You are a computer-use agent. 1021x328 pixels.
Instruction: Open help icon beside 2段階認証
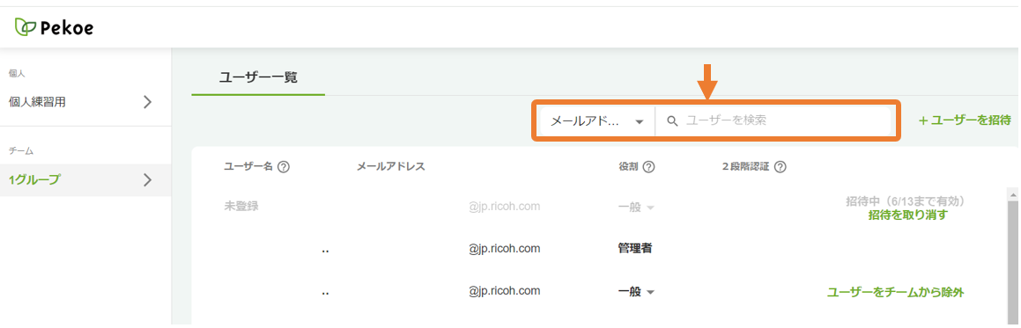pos(781,167)
